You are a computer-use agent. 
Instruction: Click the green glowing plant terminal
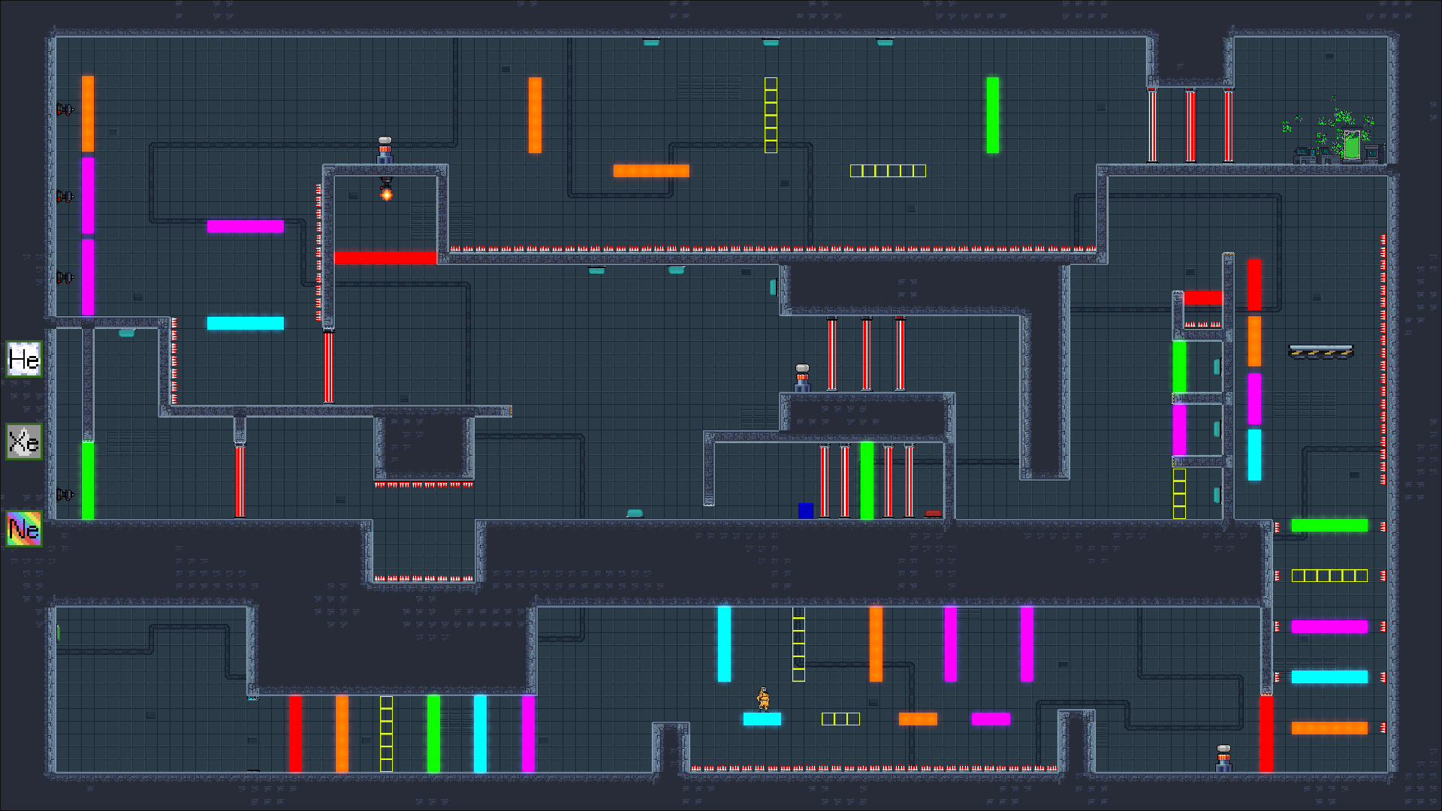[x=1351, y=144]
